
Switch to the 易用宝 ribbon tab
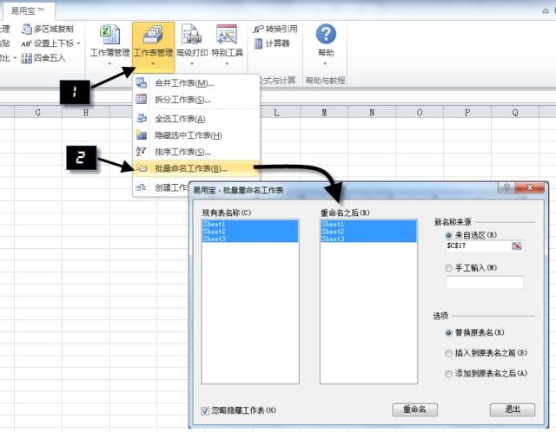coord(28,11)
